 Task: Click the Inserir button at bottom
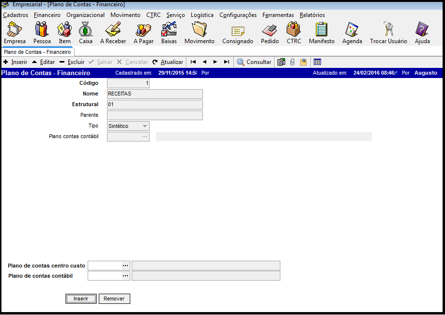81,299
